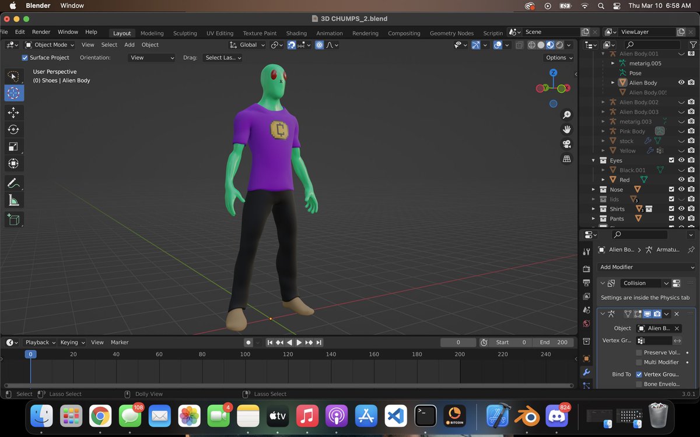Activate the Scale tool
This screenshot has width=700, height=437.
tap(14, 147)
